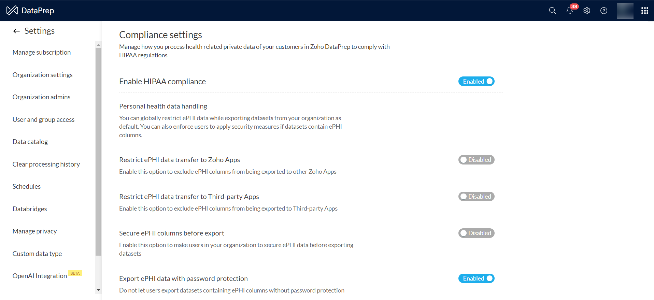
Task: Open Manage subscription settings
Action: point(42,52)
